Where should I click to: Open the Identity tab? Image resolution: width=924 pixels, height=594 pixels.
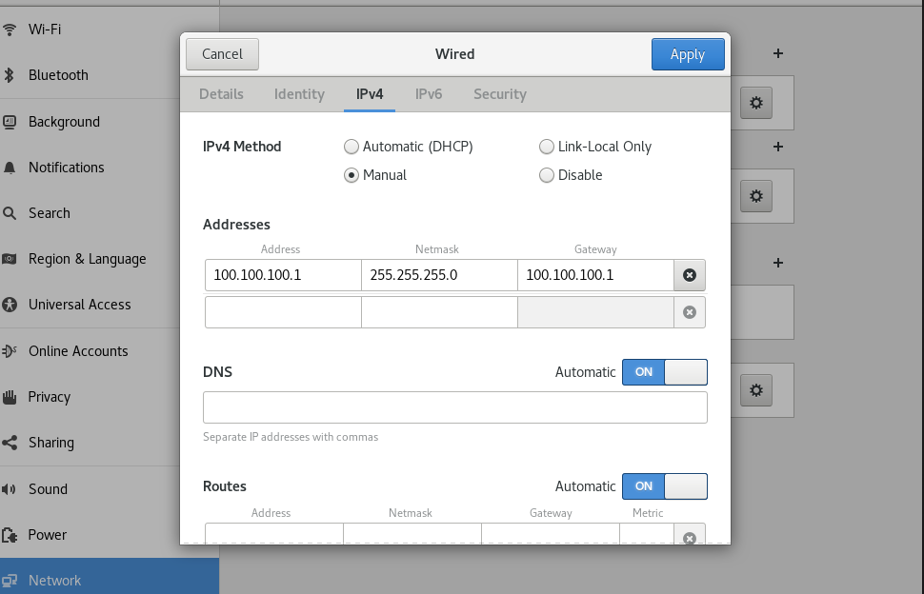click(x=299, y=94)
